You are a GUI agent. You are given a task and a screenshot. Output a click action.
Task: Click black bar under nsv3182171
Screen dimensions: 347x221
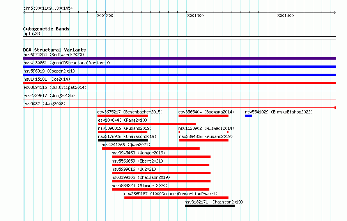pos(210,206)
